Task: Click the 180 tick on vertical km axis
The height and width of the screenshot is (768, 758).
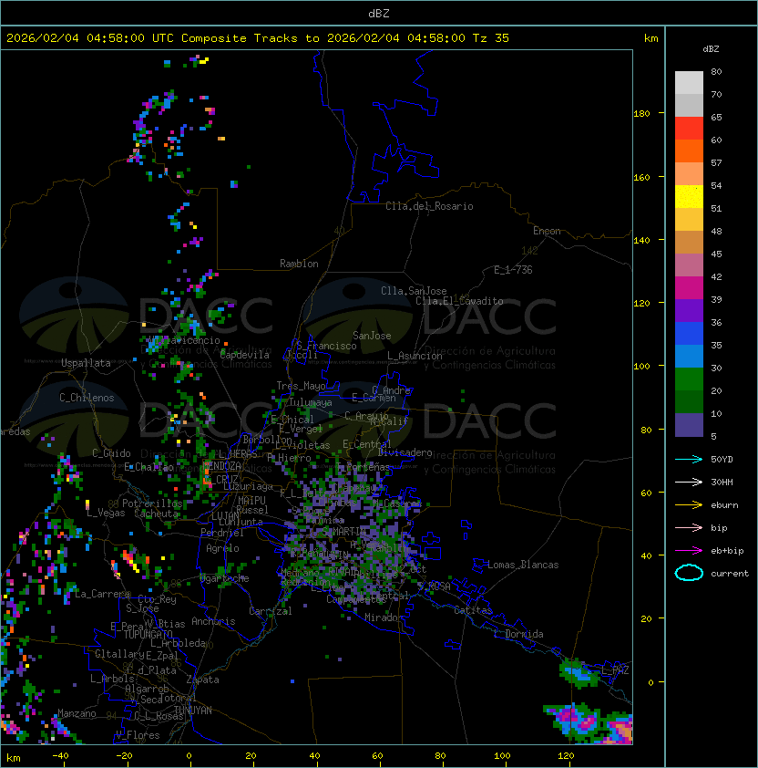Action: click(x=641, y=114)
